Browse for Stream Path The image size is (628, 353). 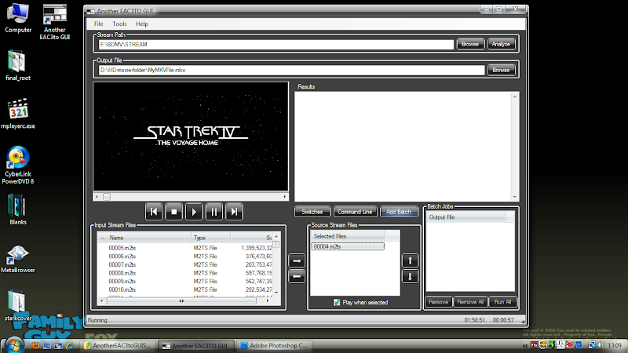tap(470, 44)
